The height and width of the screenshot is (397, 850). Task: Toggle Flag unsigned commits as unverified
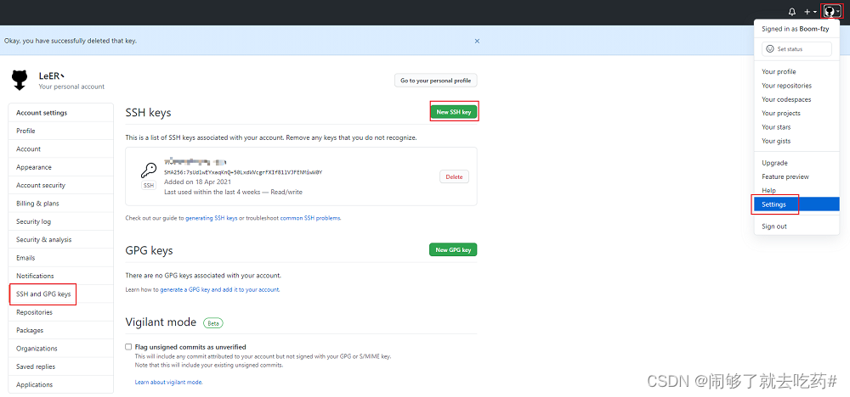128,347
